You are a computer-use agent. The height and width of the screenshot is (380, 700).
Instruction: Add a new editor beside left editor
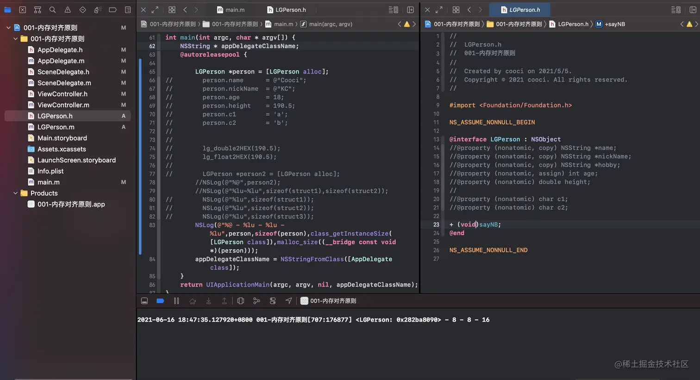pyautogui.click(x=410, y=10)
